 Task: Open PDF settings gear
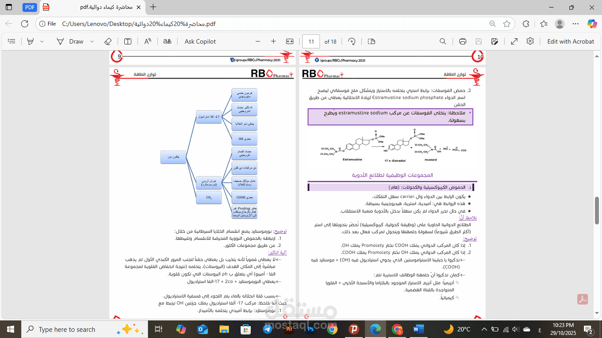(x=530, y=41)
